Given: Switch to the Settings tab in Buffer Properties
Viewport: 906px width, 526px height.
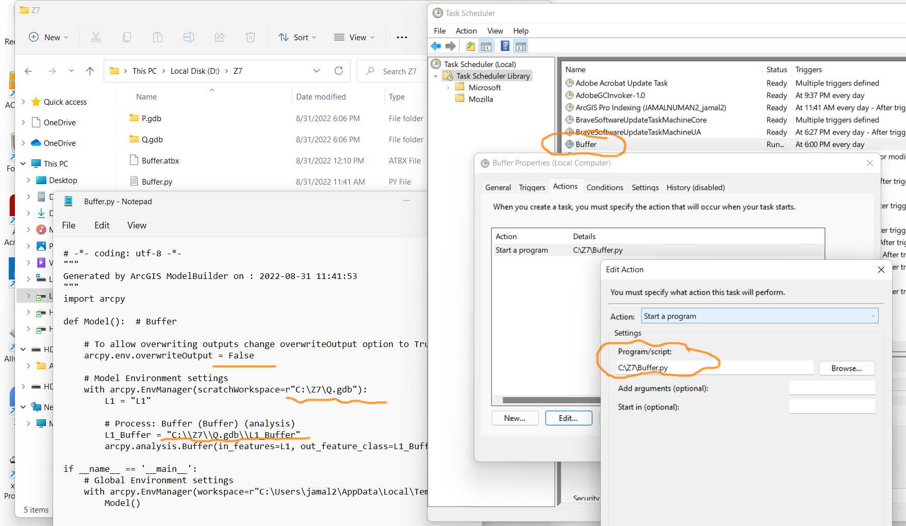Looking at the screenshot, I should point(645,188).
